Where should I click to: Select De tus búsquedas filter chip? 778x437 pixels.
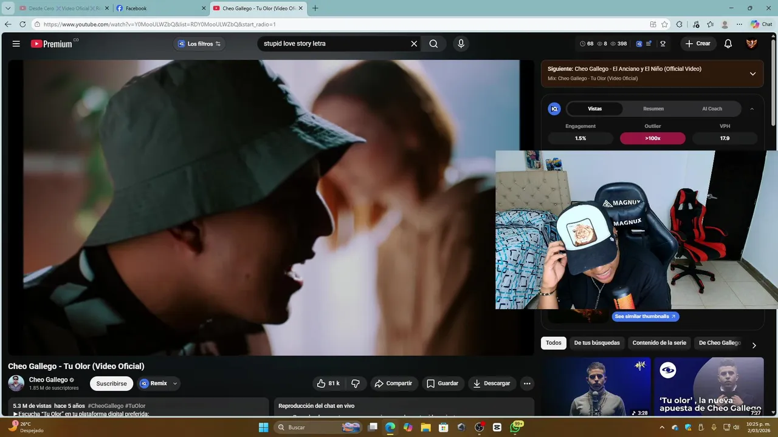597,343
